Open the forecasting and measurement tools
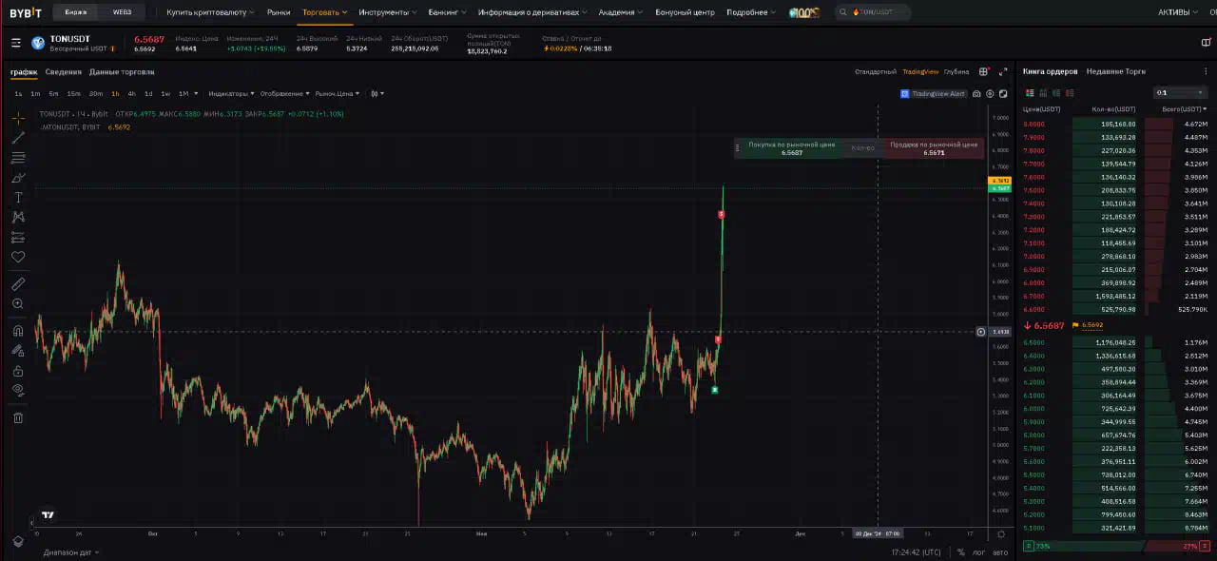This screenshot has width=1217, height=561. point(18,238)
